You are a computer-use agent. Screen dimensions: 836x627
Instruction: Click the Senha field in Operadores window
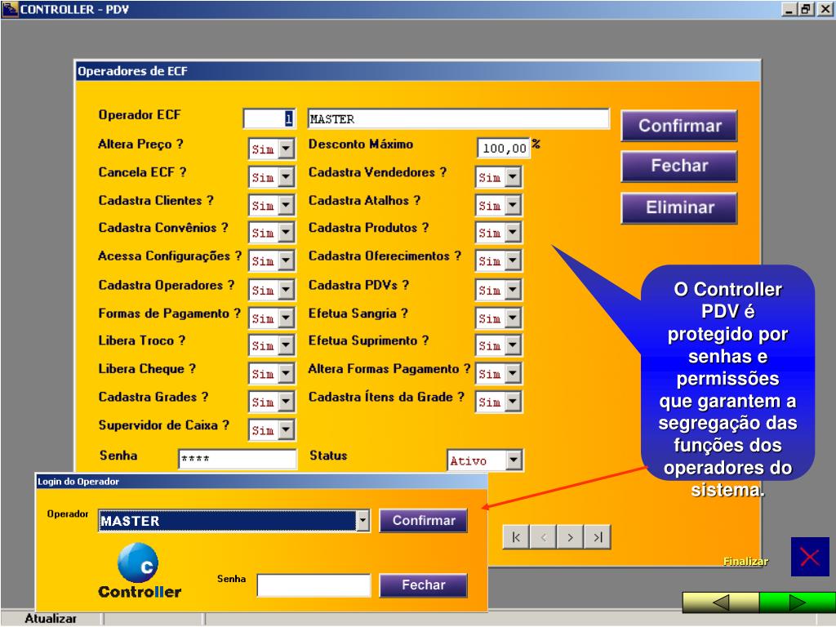point(238,459)
